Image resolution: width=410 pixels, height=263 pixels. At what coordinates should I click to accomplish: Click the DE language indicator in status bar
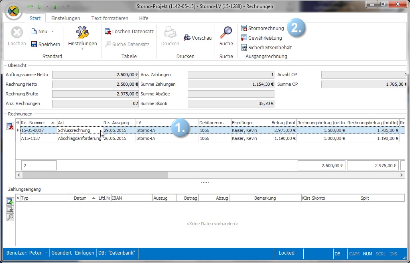pyautogui.click(x=337, y=254)
